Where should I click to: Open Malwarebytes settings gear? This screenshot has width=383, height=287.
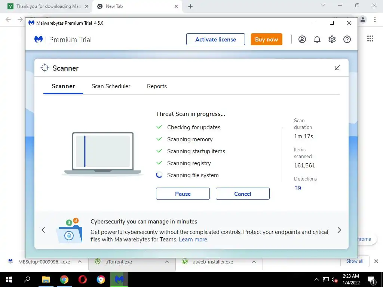pos(332,39)
